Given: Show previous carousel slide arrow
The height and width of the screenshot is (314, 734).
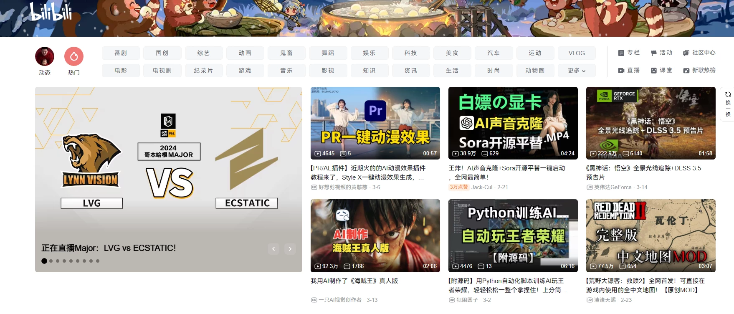Looking at the screenshot, I should (273, 249).
